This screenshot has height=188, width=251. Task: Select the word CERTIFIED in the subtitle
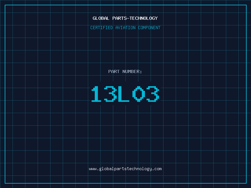[101, 28]
